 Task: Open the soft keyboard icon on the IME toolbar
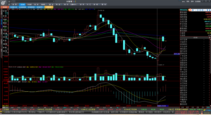point(203,10)
